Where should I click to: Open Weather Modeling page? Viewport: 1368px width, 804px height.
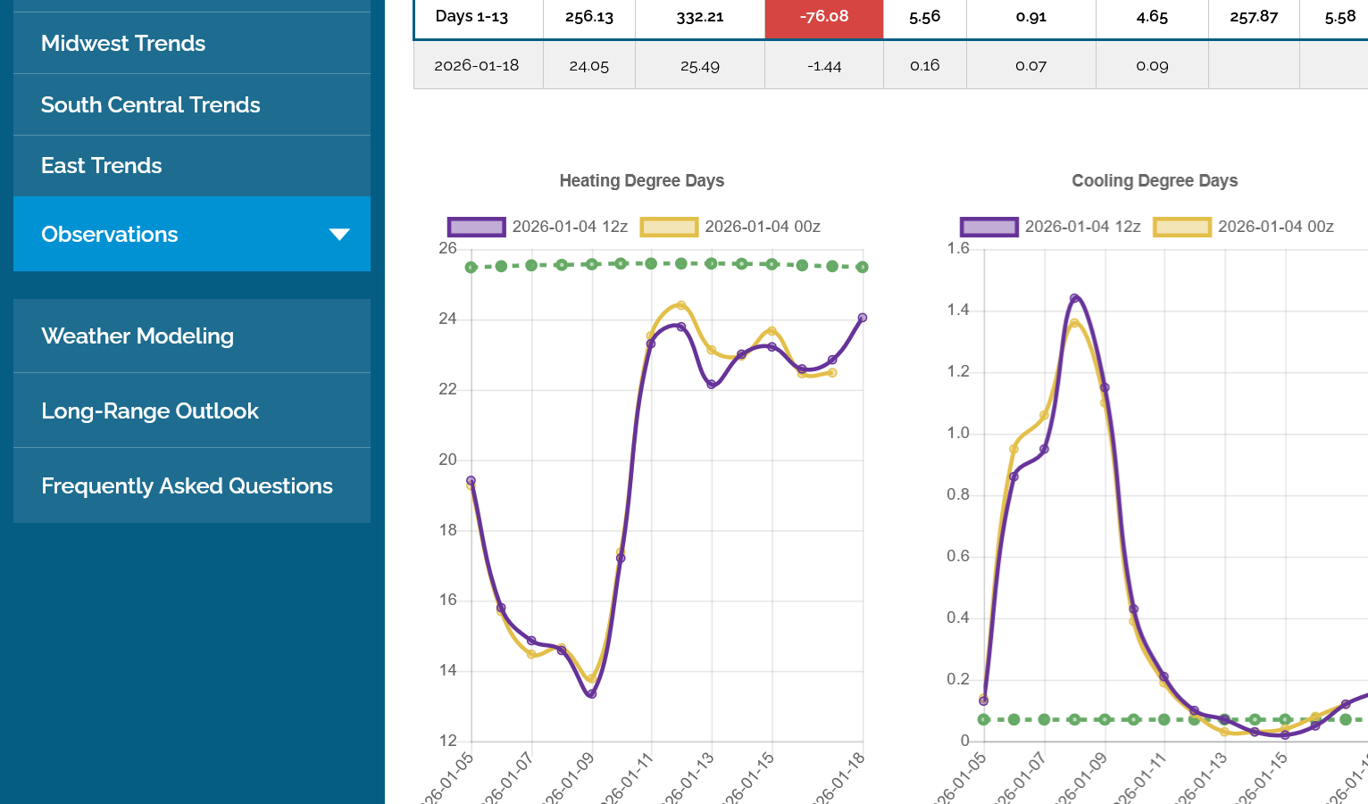[x=138, y=336]
